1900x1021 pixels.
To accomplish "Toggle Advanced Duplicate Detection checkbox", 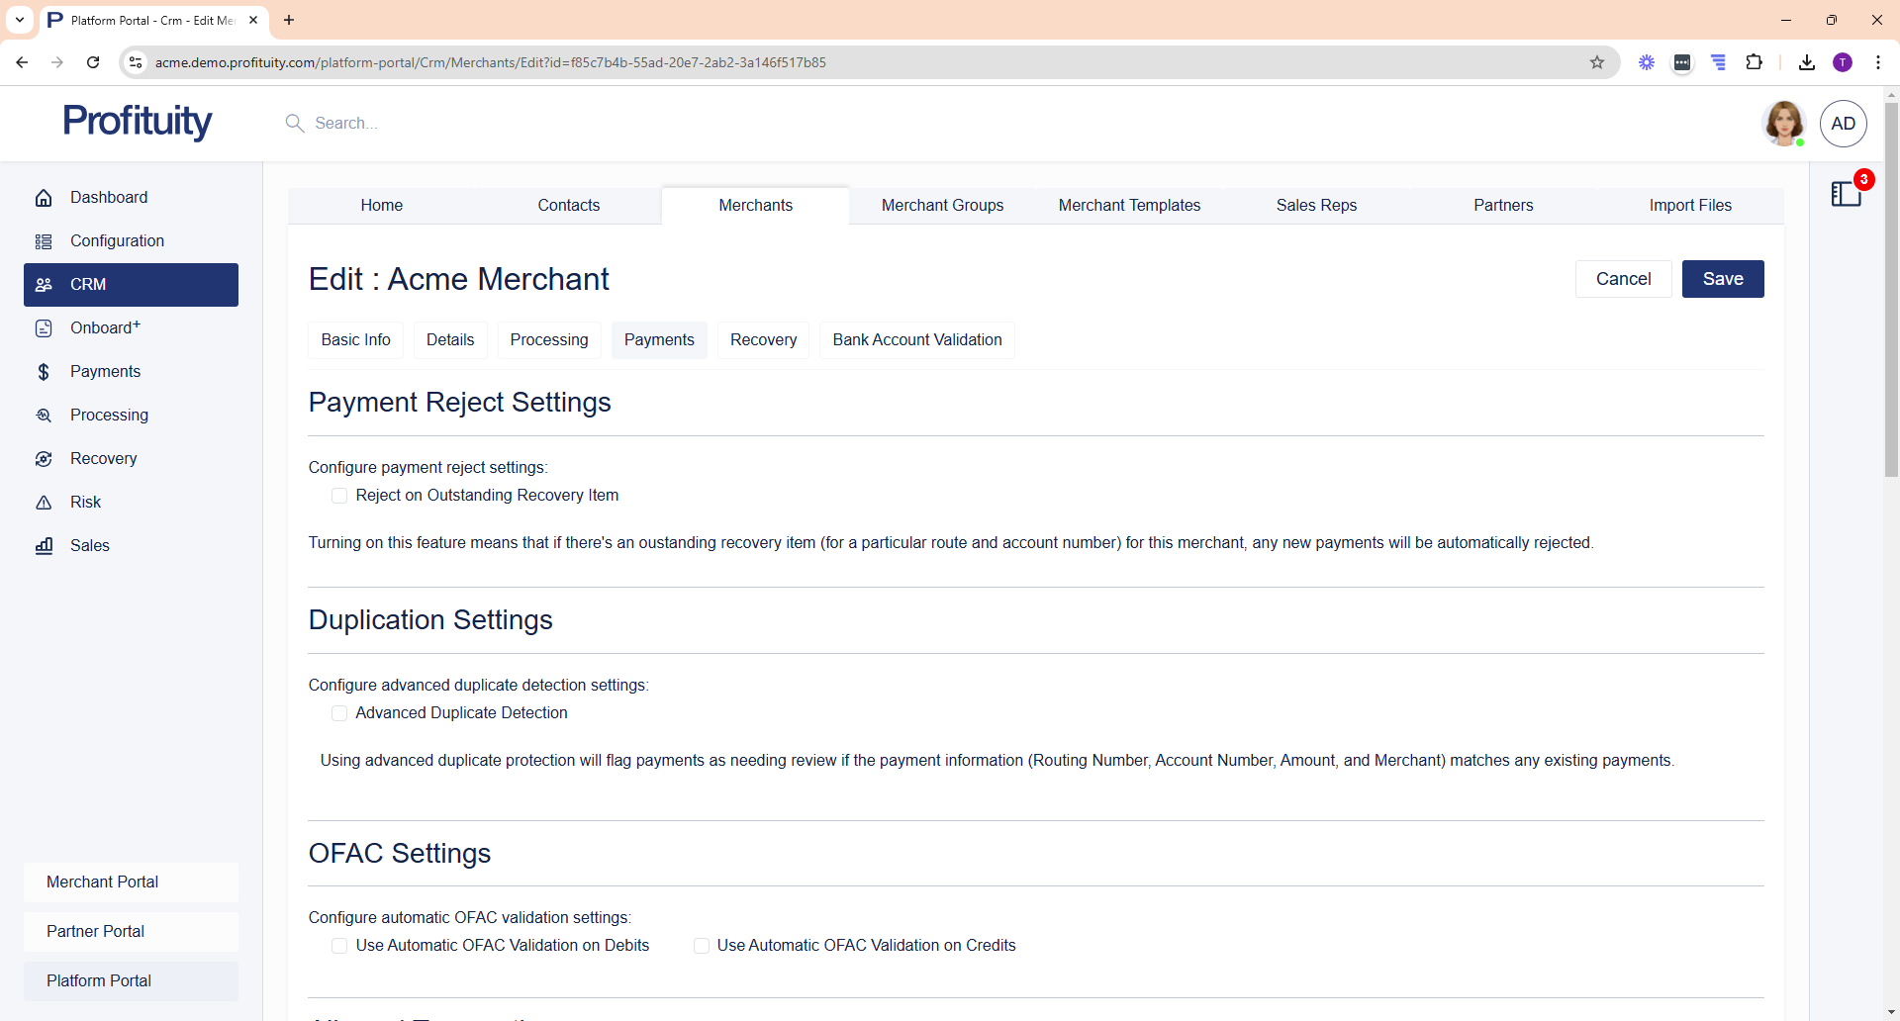I will 339,713.
